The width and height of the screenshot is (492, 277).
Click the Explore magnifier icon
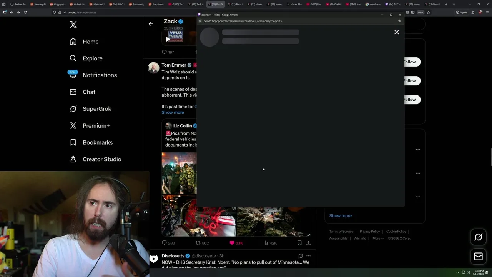point(73,58)
